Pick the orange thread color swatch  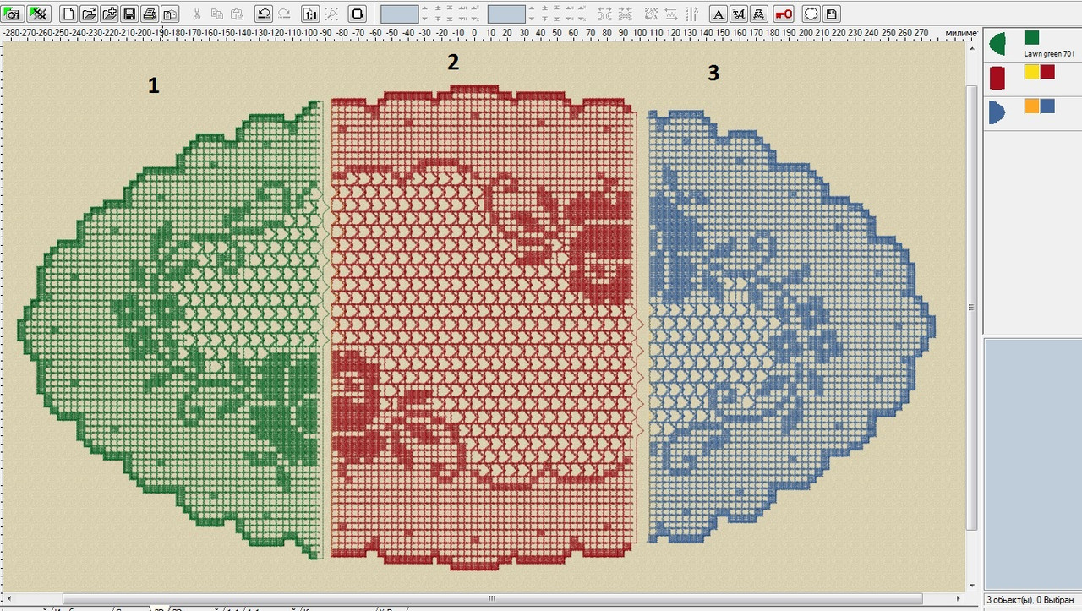[x=1031, y=106]
